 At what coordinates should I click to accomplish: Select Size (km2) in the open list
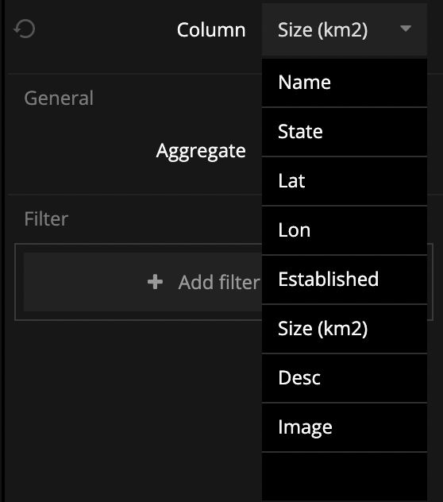coord(345,329)
